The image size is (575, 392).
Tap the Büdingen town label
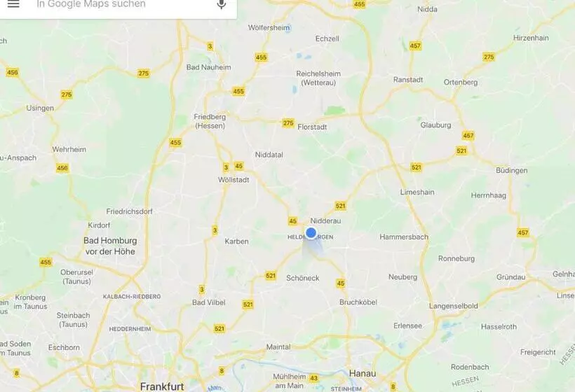512,170
